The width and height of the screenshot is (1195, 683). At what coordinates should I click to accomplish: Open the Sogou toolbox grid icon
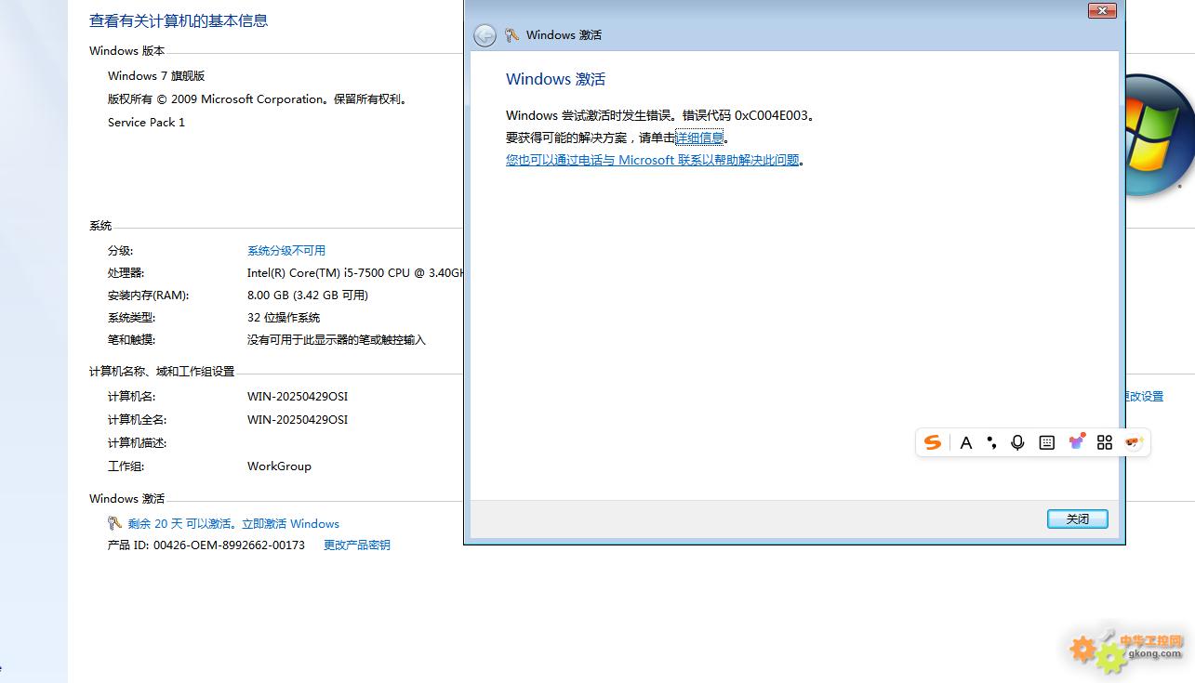click(1105, 443)
